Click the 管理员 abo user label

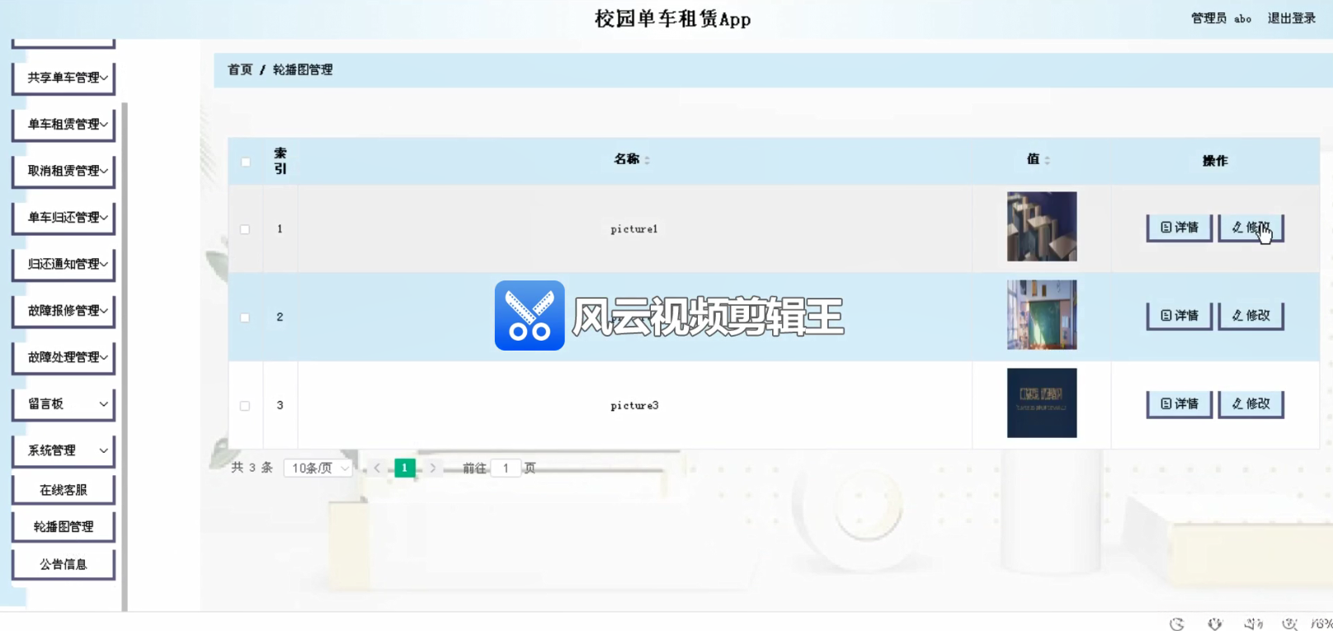(x=1221, y=18)
